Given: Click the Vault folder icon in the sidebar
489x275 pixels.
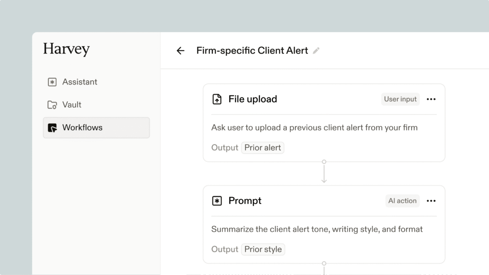Looking at the screenshot, I should point(52,105).
